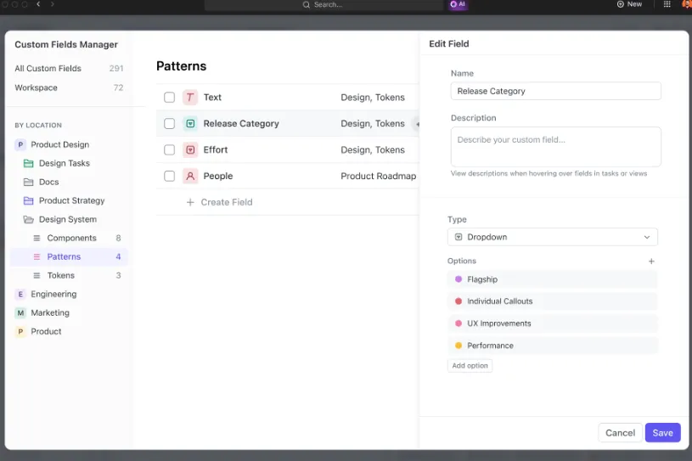The image size is (692, 461).
Task: Click the plus icon beside Create Field
Action: point(190,202)
